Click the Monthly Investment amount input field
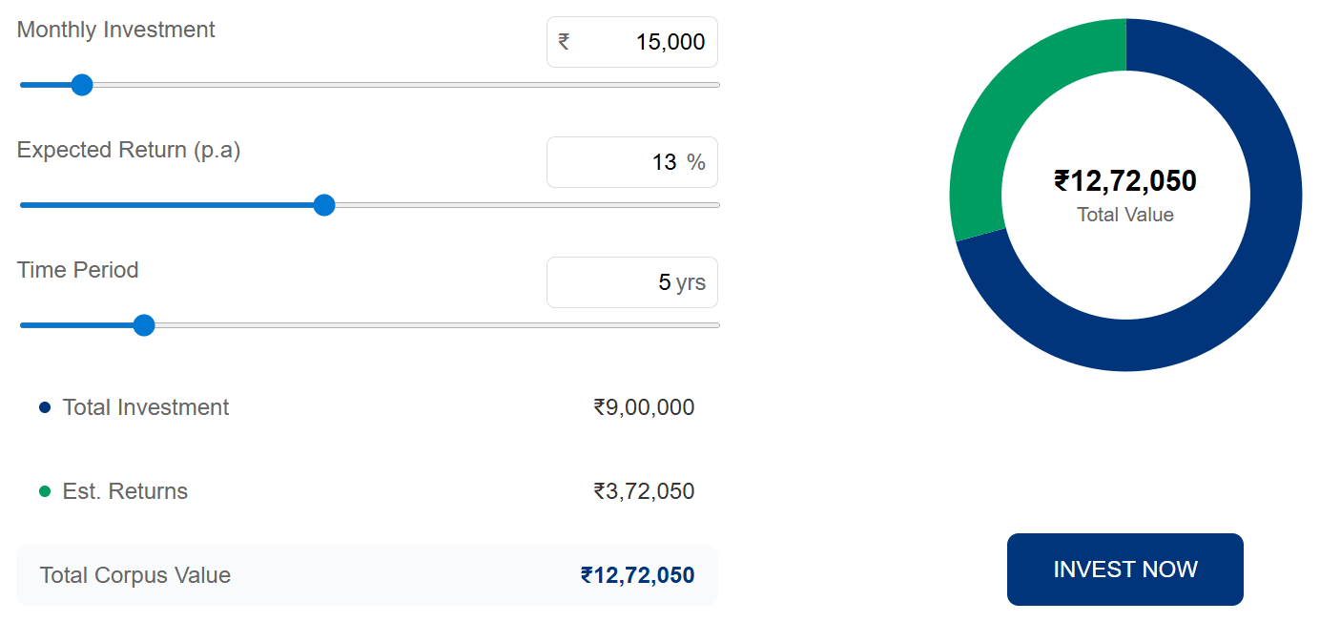Image resolution: width=1320 pixels, height=622 pixels. pos(632,42)
